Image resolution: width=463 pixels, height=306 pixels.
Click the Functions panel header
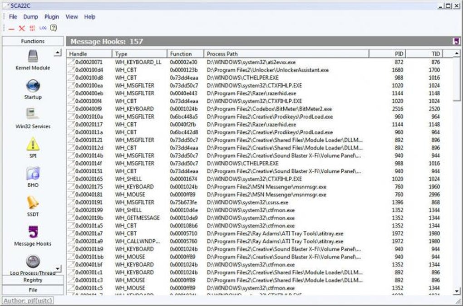tap(33, 41)
